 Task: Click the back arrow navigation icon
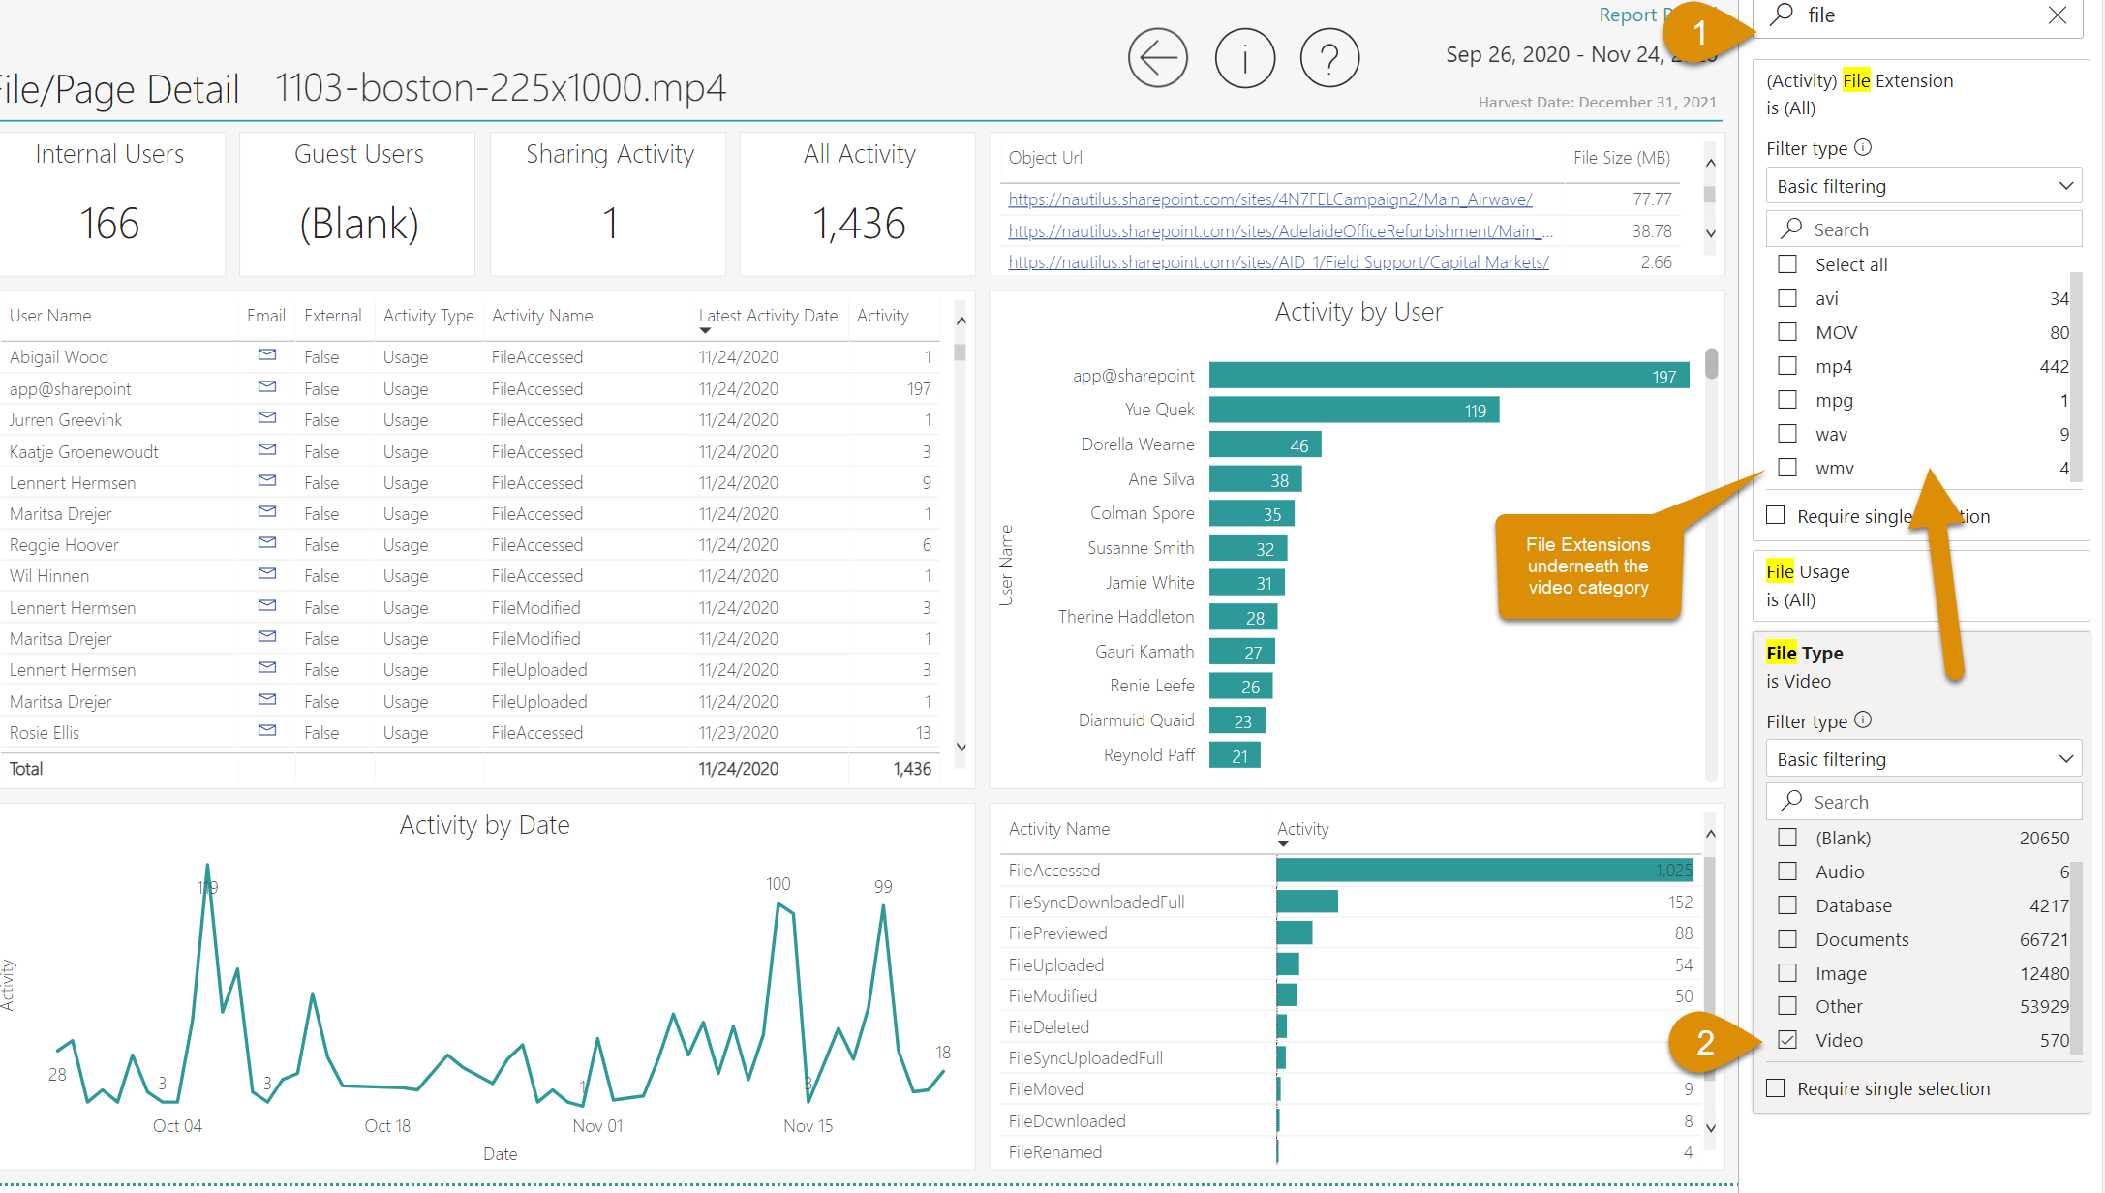[x=1157, y=58]
